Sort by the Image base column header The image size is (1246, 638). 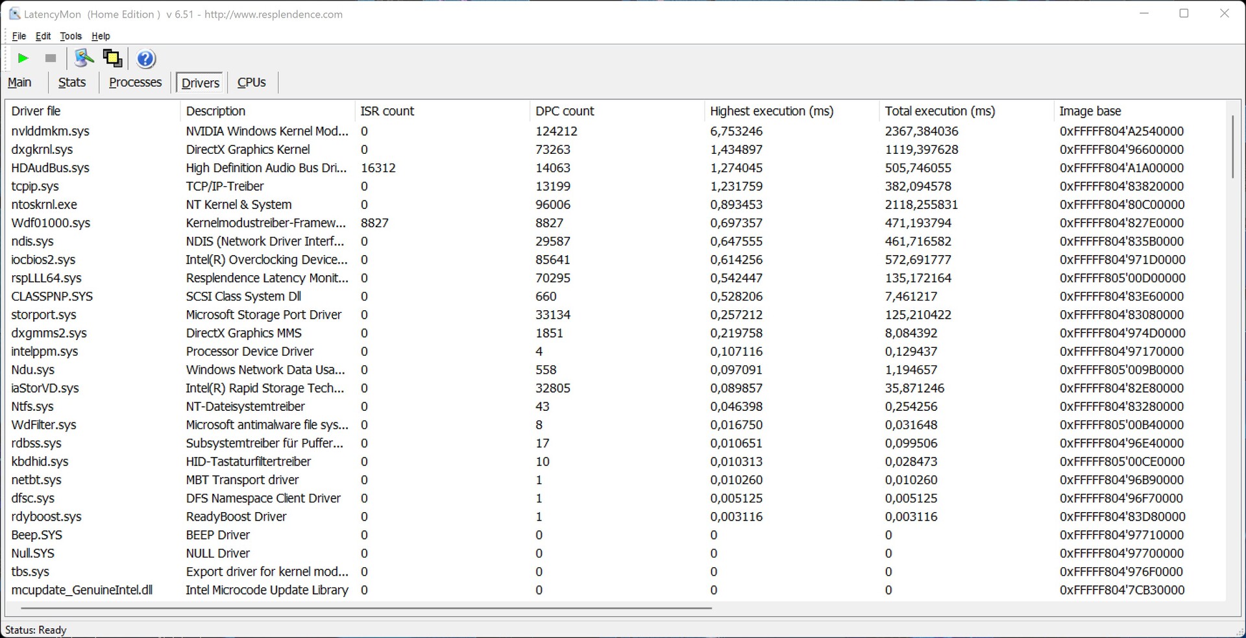[x=1140, y=111]
